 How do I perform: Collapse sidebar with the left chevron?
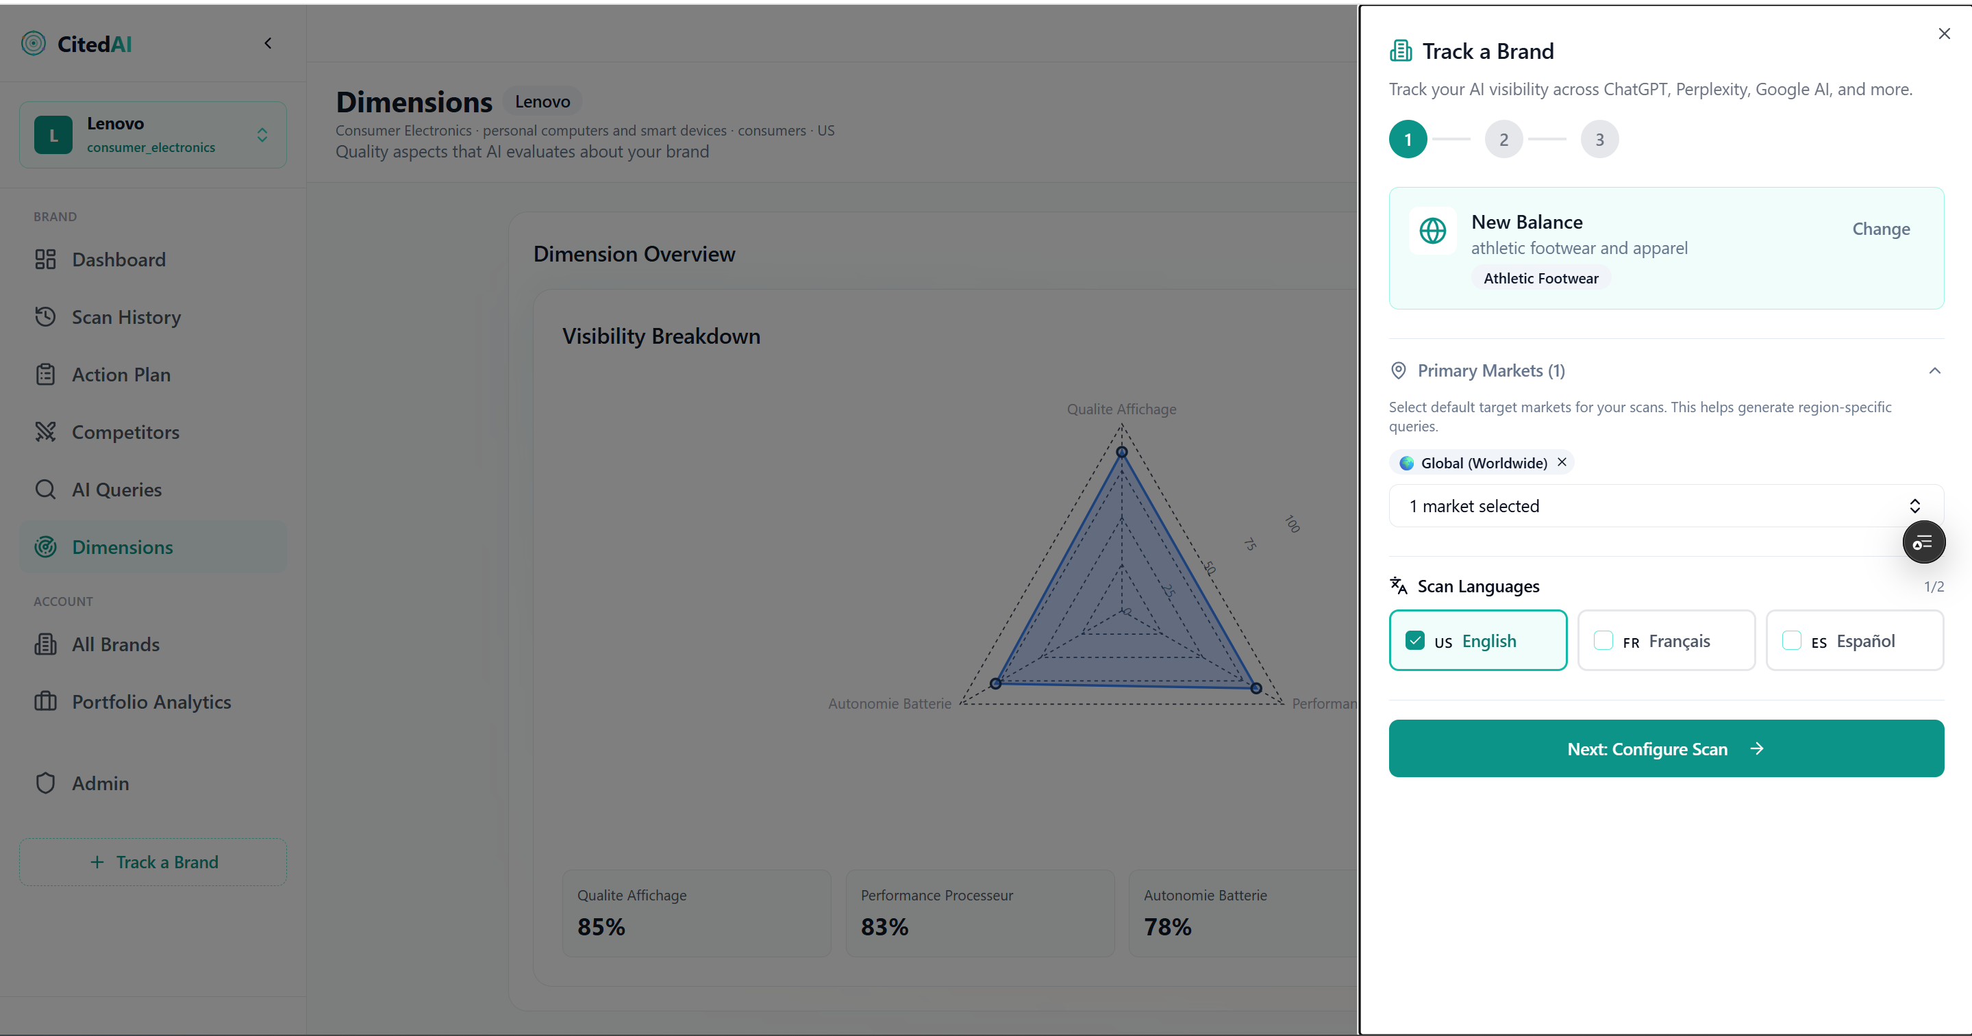[x=268, y=44]
